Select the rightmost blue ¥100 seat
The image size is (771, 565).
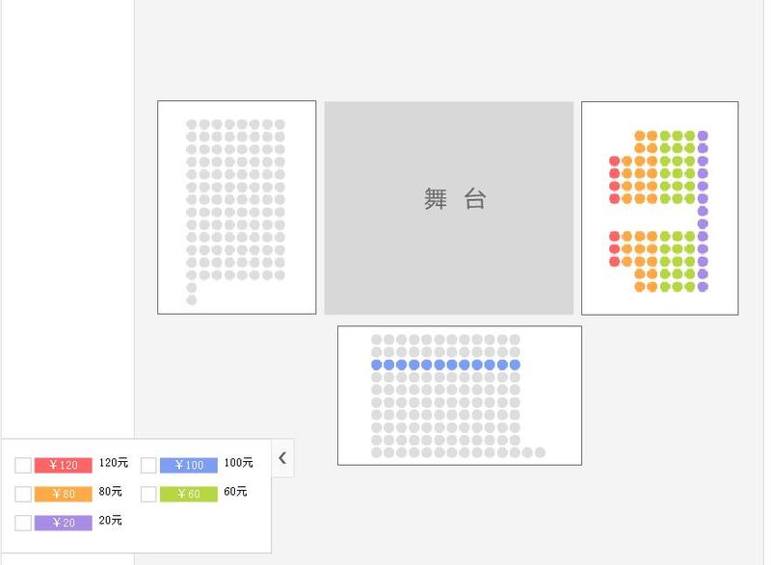[x=516, y=365]
